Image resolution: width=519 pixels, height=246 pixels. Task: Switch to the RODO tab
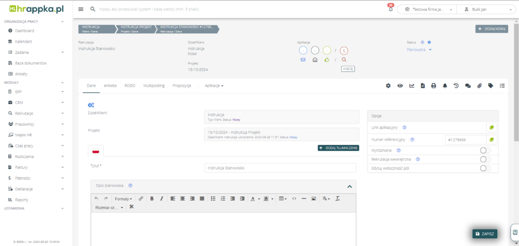[129, 86]
